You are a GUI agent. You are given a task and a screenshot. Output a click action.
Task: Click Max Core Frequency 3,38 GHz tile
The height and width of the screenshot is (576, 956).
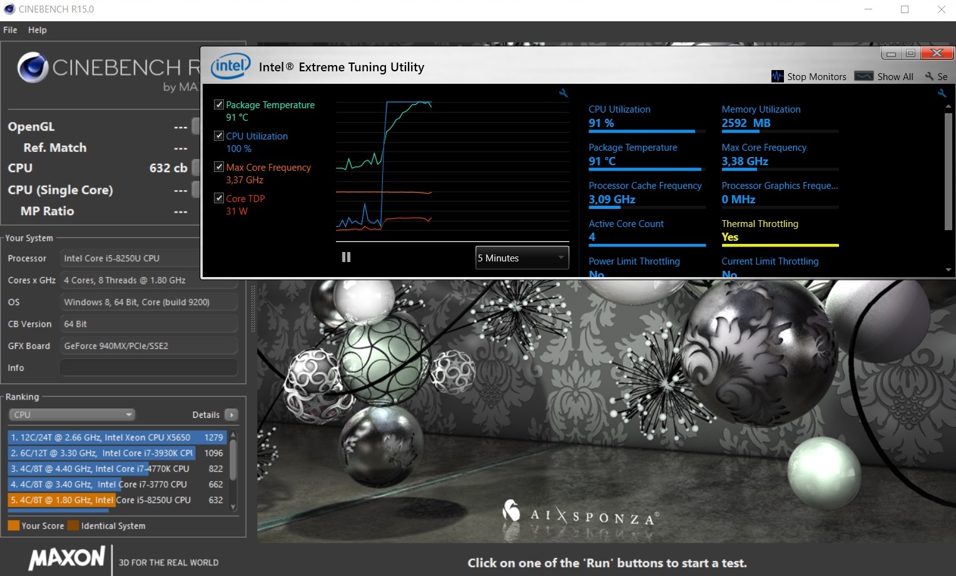780,156
